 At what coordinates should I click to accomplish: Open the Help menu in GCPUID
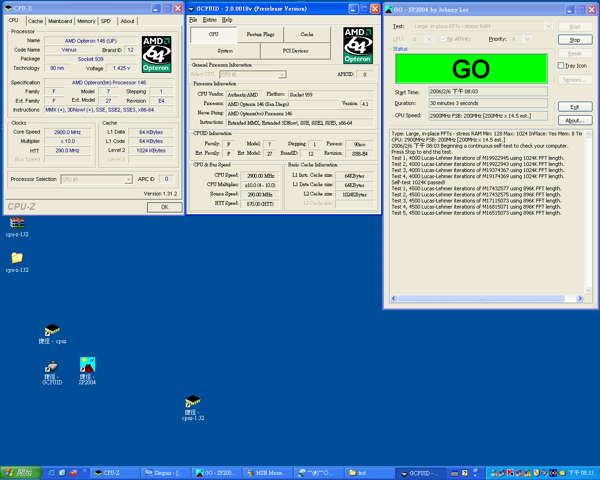tap(227, 20)
